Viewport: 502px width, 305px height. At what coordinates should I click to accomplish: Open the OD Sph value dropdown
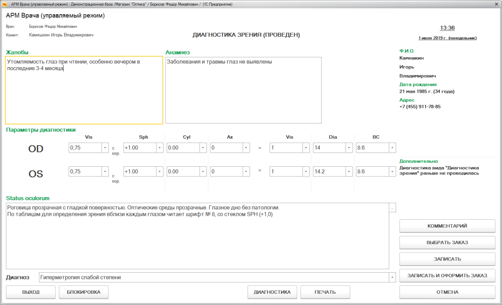pos(159,148)
